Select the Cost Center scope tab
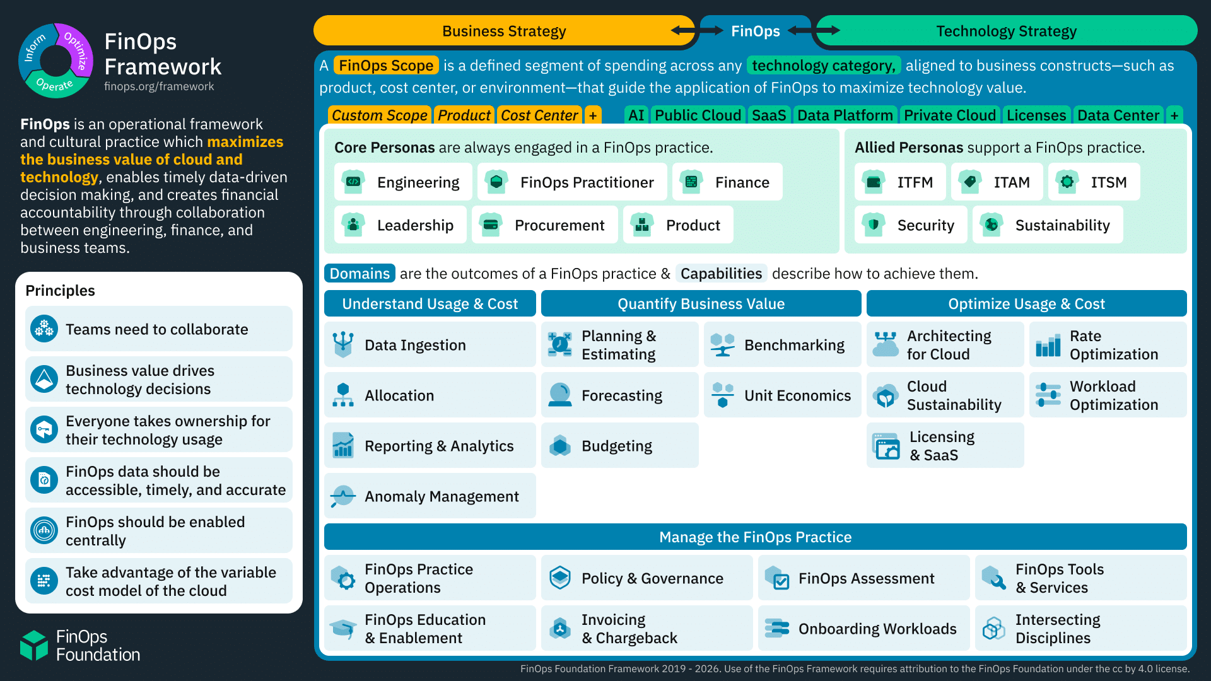The height and width of the screenshot is (681, 1211). coord(539,115)
